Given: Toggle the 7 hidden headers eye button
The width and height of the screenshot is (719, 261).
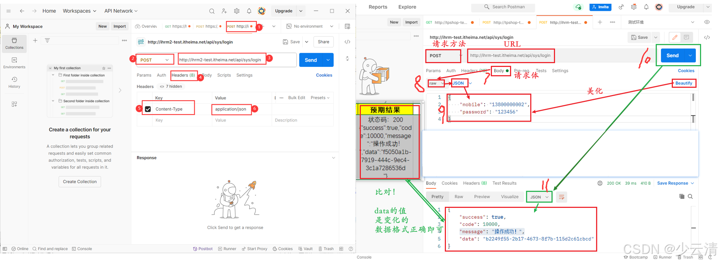Looking at the screenshot, I should click(171, 86).
